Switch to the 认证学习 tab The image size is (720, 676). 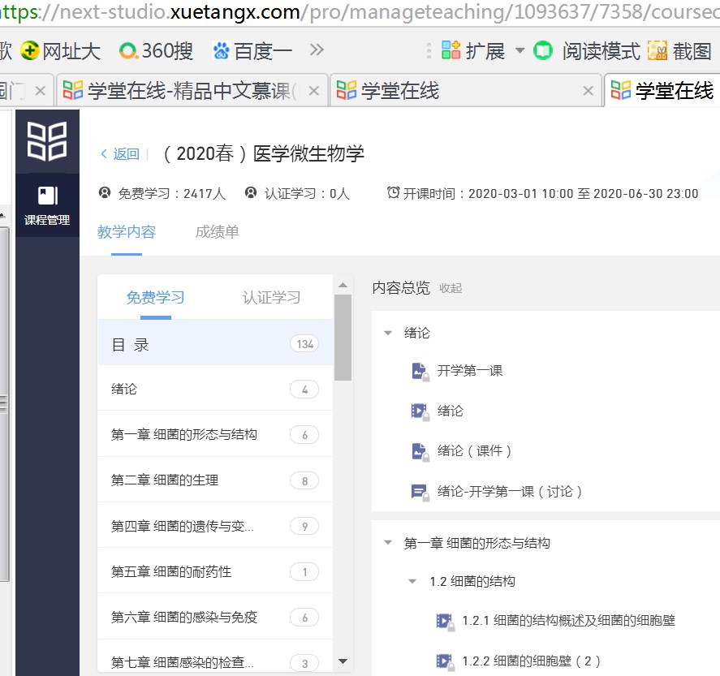point(271,298)
